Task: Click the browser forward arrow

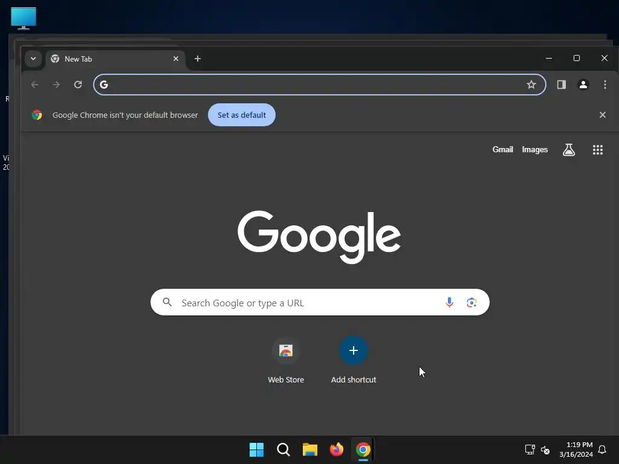Action: tap(56, 85)
